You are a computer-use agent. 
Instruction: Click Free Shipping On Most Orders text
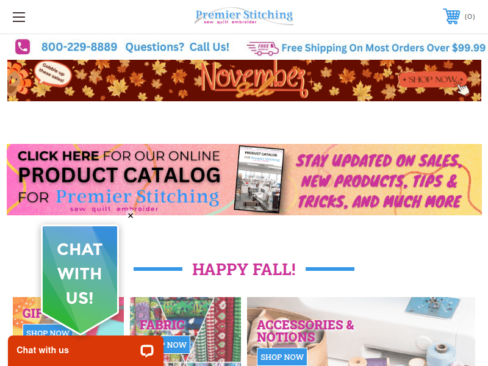click(383, 48)
